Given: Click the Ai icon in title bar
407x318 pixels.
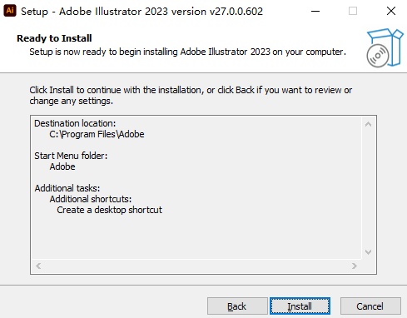Looking at the screenshot, I should click(10, 11).
